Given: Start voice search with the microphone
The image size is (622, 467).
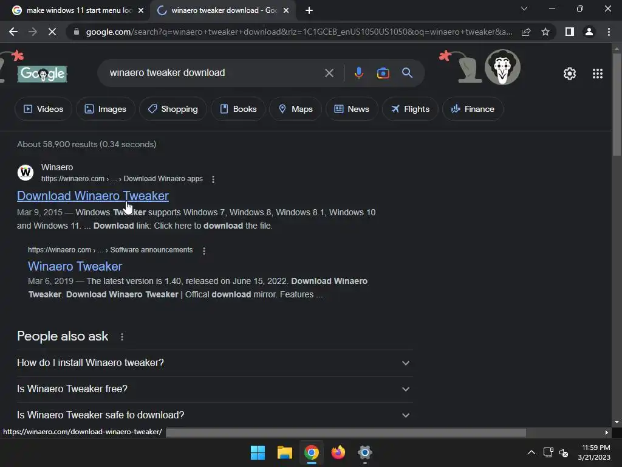Looking at the screenshot, I should 358,73.
